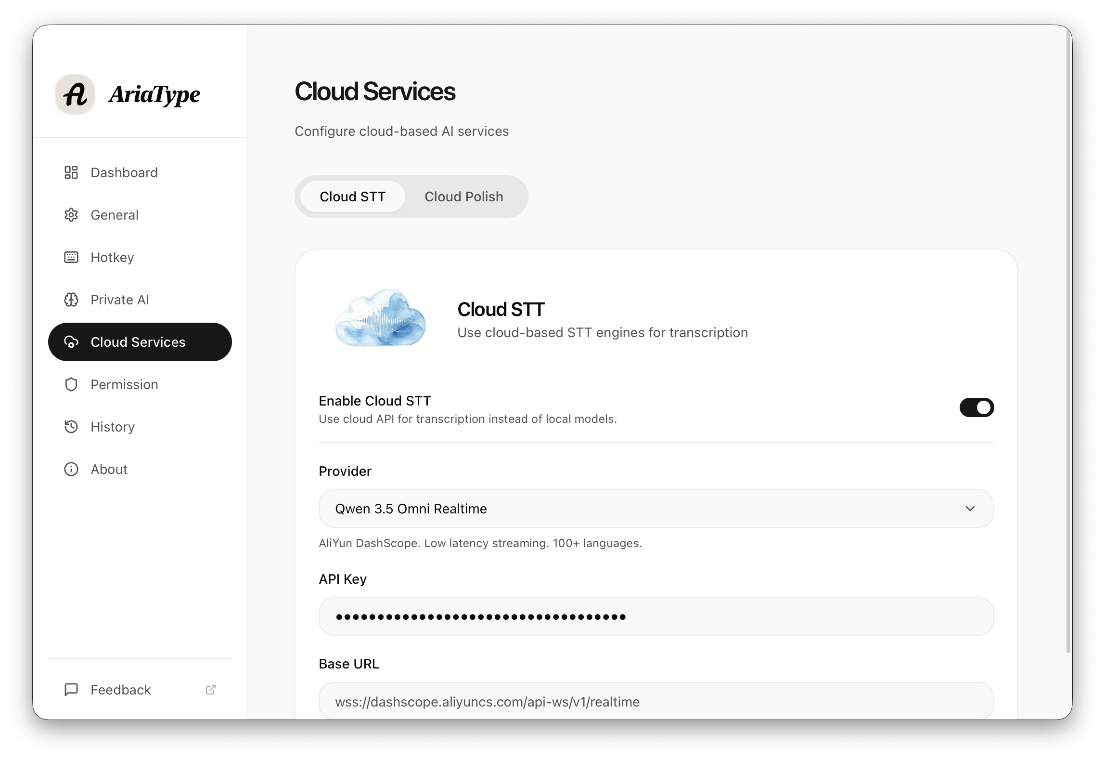
Task: Select the Hotkey keyboard icon
Action: point(71,257)
